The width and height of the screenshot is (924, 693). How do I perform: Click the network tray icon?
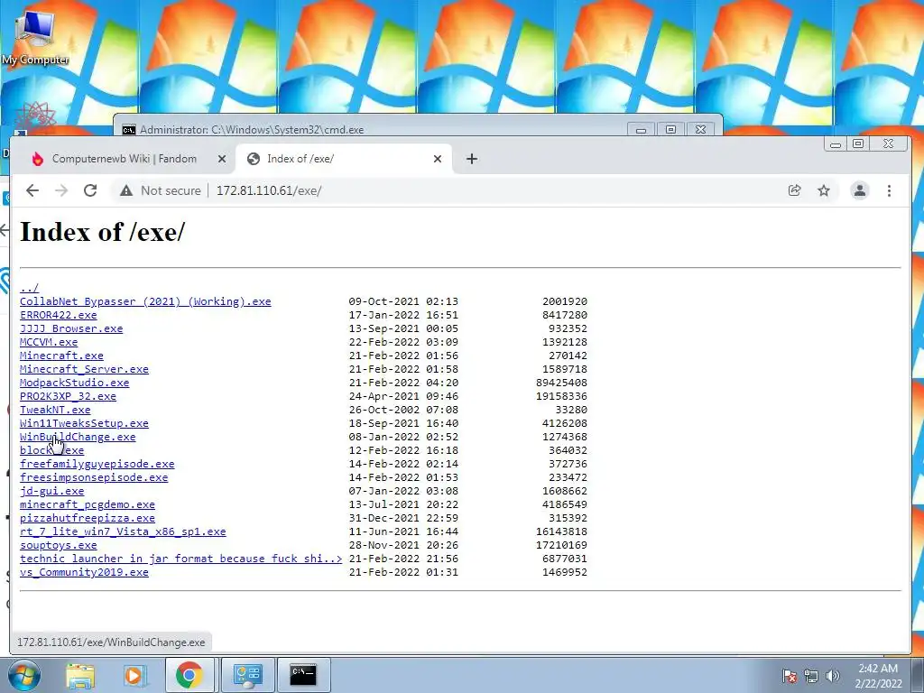pyautogui.click(x=811, y=676)
